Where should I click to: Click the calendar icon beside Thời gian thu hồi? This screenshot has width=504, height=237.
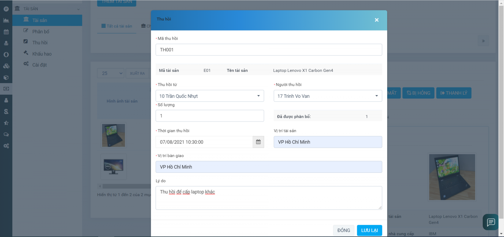coord(258,142)
